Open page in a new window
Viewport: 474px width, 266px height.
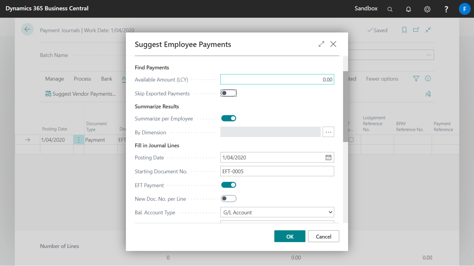pyautogui.click(x=416, y=30)
